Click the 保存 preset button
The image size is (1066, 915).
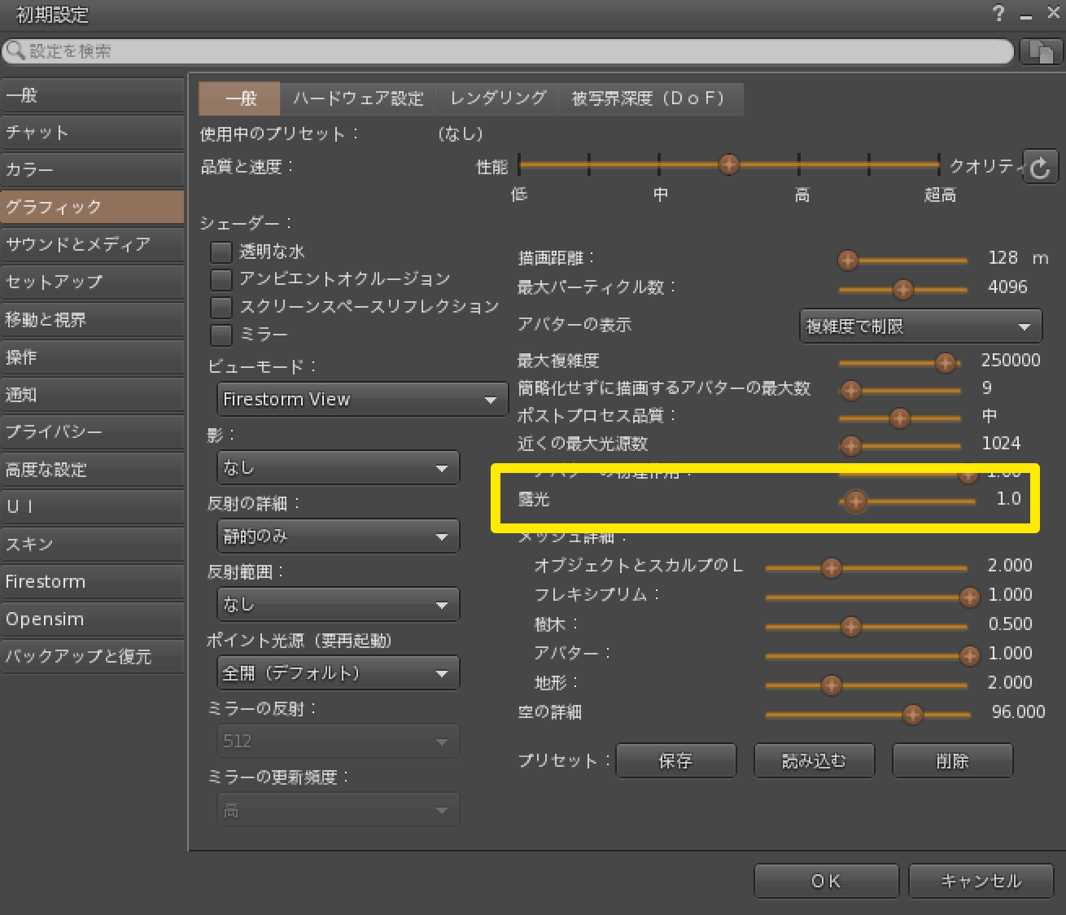tap(675, 761)
